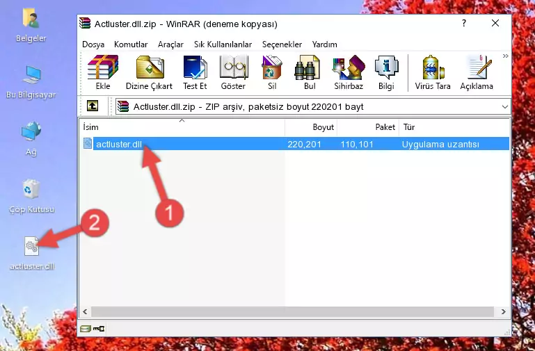The width and height of the screenshot is (535, 351).
Task: Select the Belgeler desktop icon
Action: [31, 25]
